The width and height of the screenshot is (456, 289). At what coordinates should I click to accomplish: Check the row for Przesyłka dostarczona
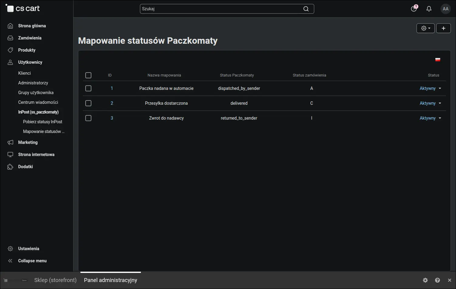coord(88,103)
